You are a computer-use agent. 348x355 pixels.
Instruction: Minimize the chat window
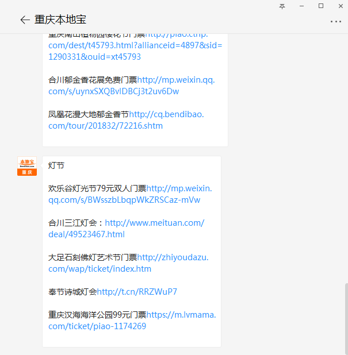point(301,6)
